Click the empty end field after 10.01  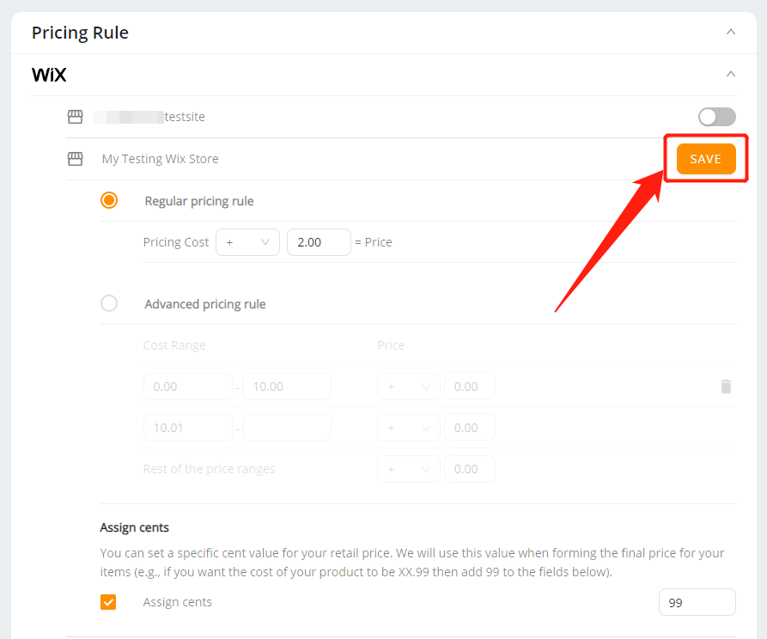point(287,428)
